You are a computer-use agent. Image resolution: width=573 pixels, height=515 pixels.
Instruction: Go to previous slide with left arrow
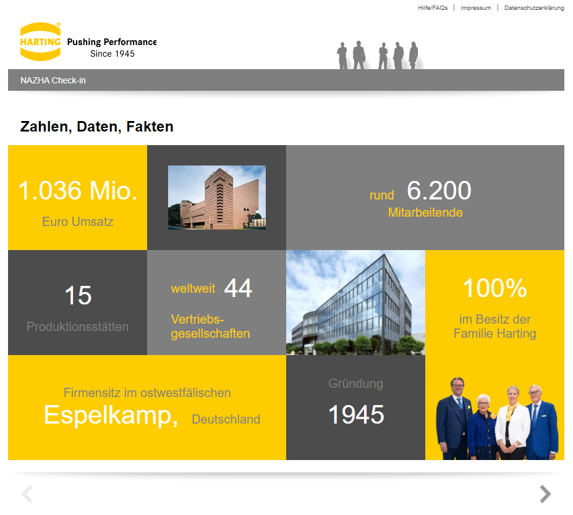27,494
